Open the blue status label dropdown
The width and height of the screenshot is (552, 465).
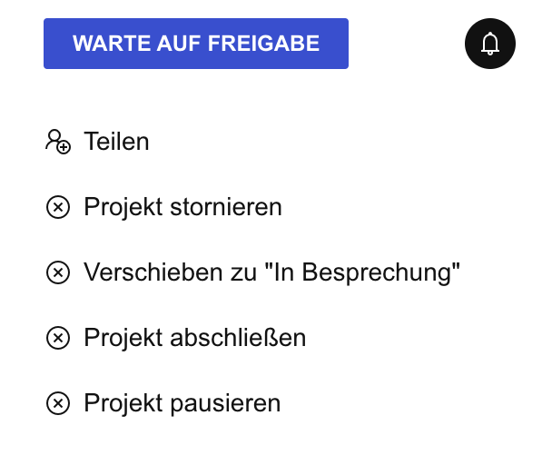coord(196,44)
